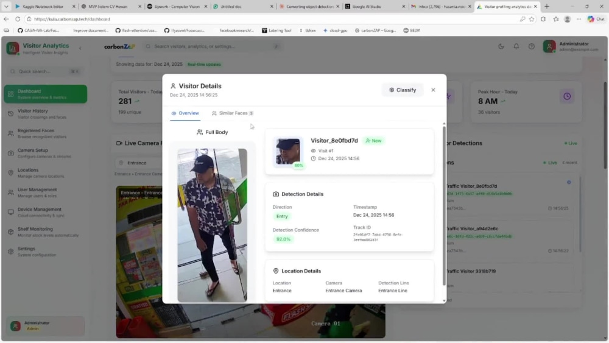609x343 pixels.
Task: Click the Visitor History clock icon
Action: pos(10,114)
